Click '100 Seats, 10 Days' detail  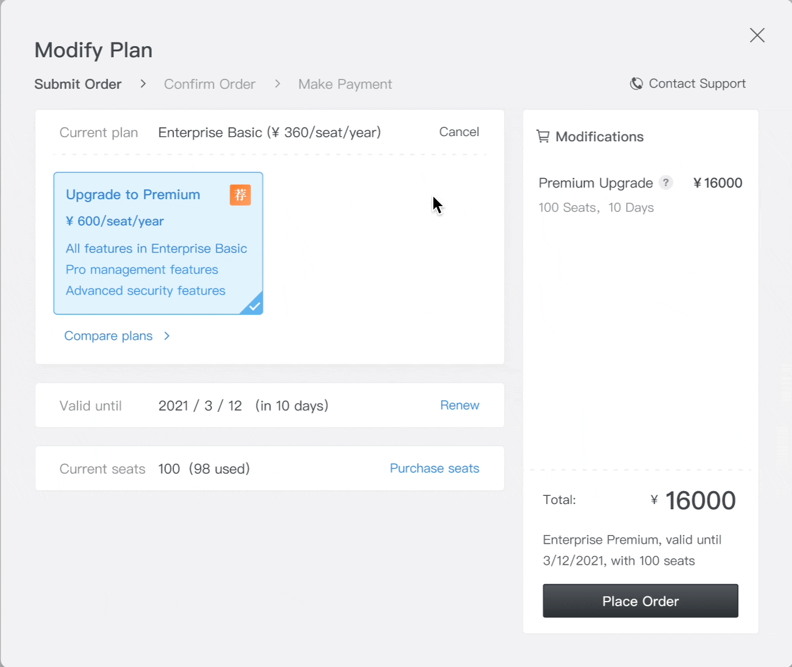click(x=596, y=208)
